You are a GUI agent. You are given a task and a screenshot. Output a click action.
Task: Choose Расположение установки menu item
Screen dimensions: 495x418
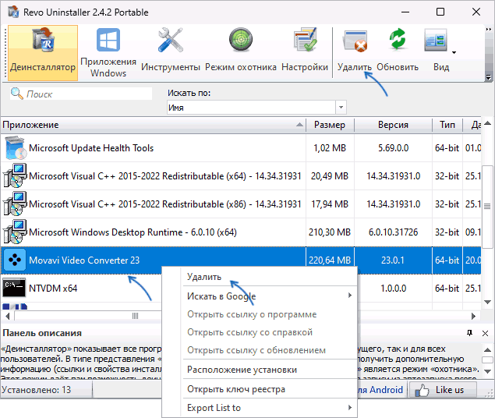coord(270,370)
